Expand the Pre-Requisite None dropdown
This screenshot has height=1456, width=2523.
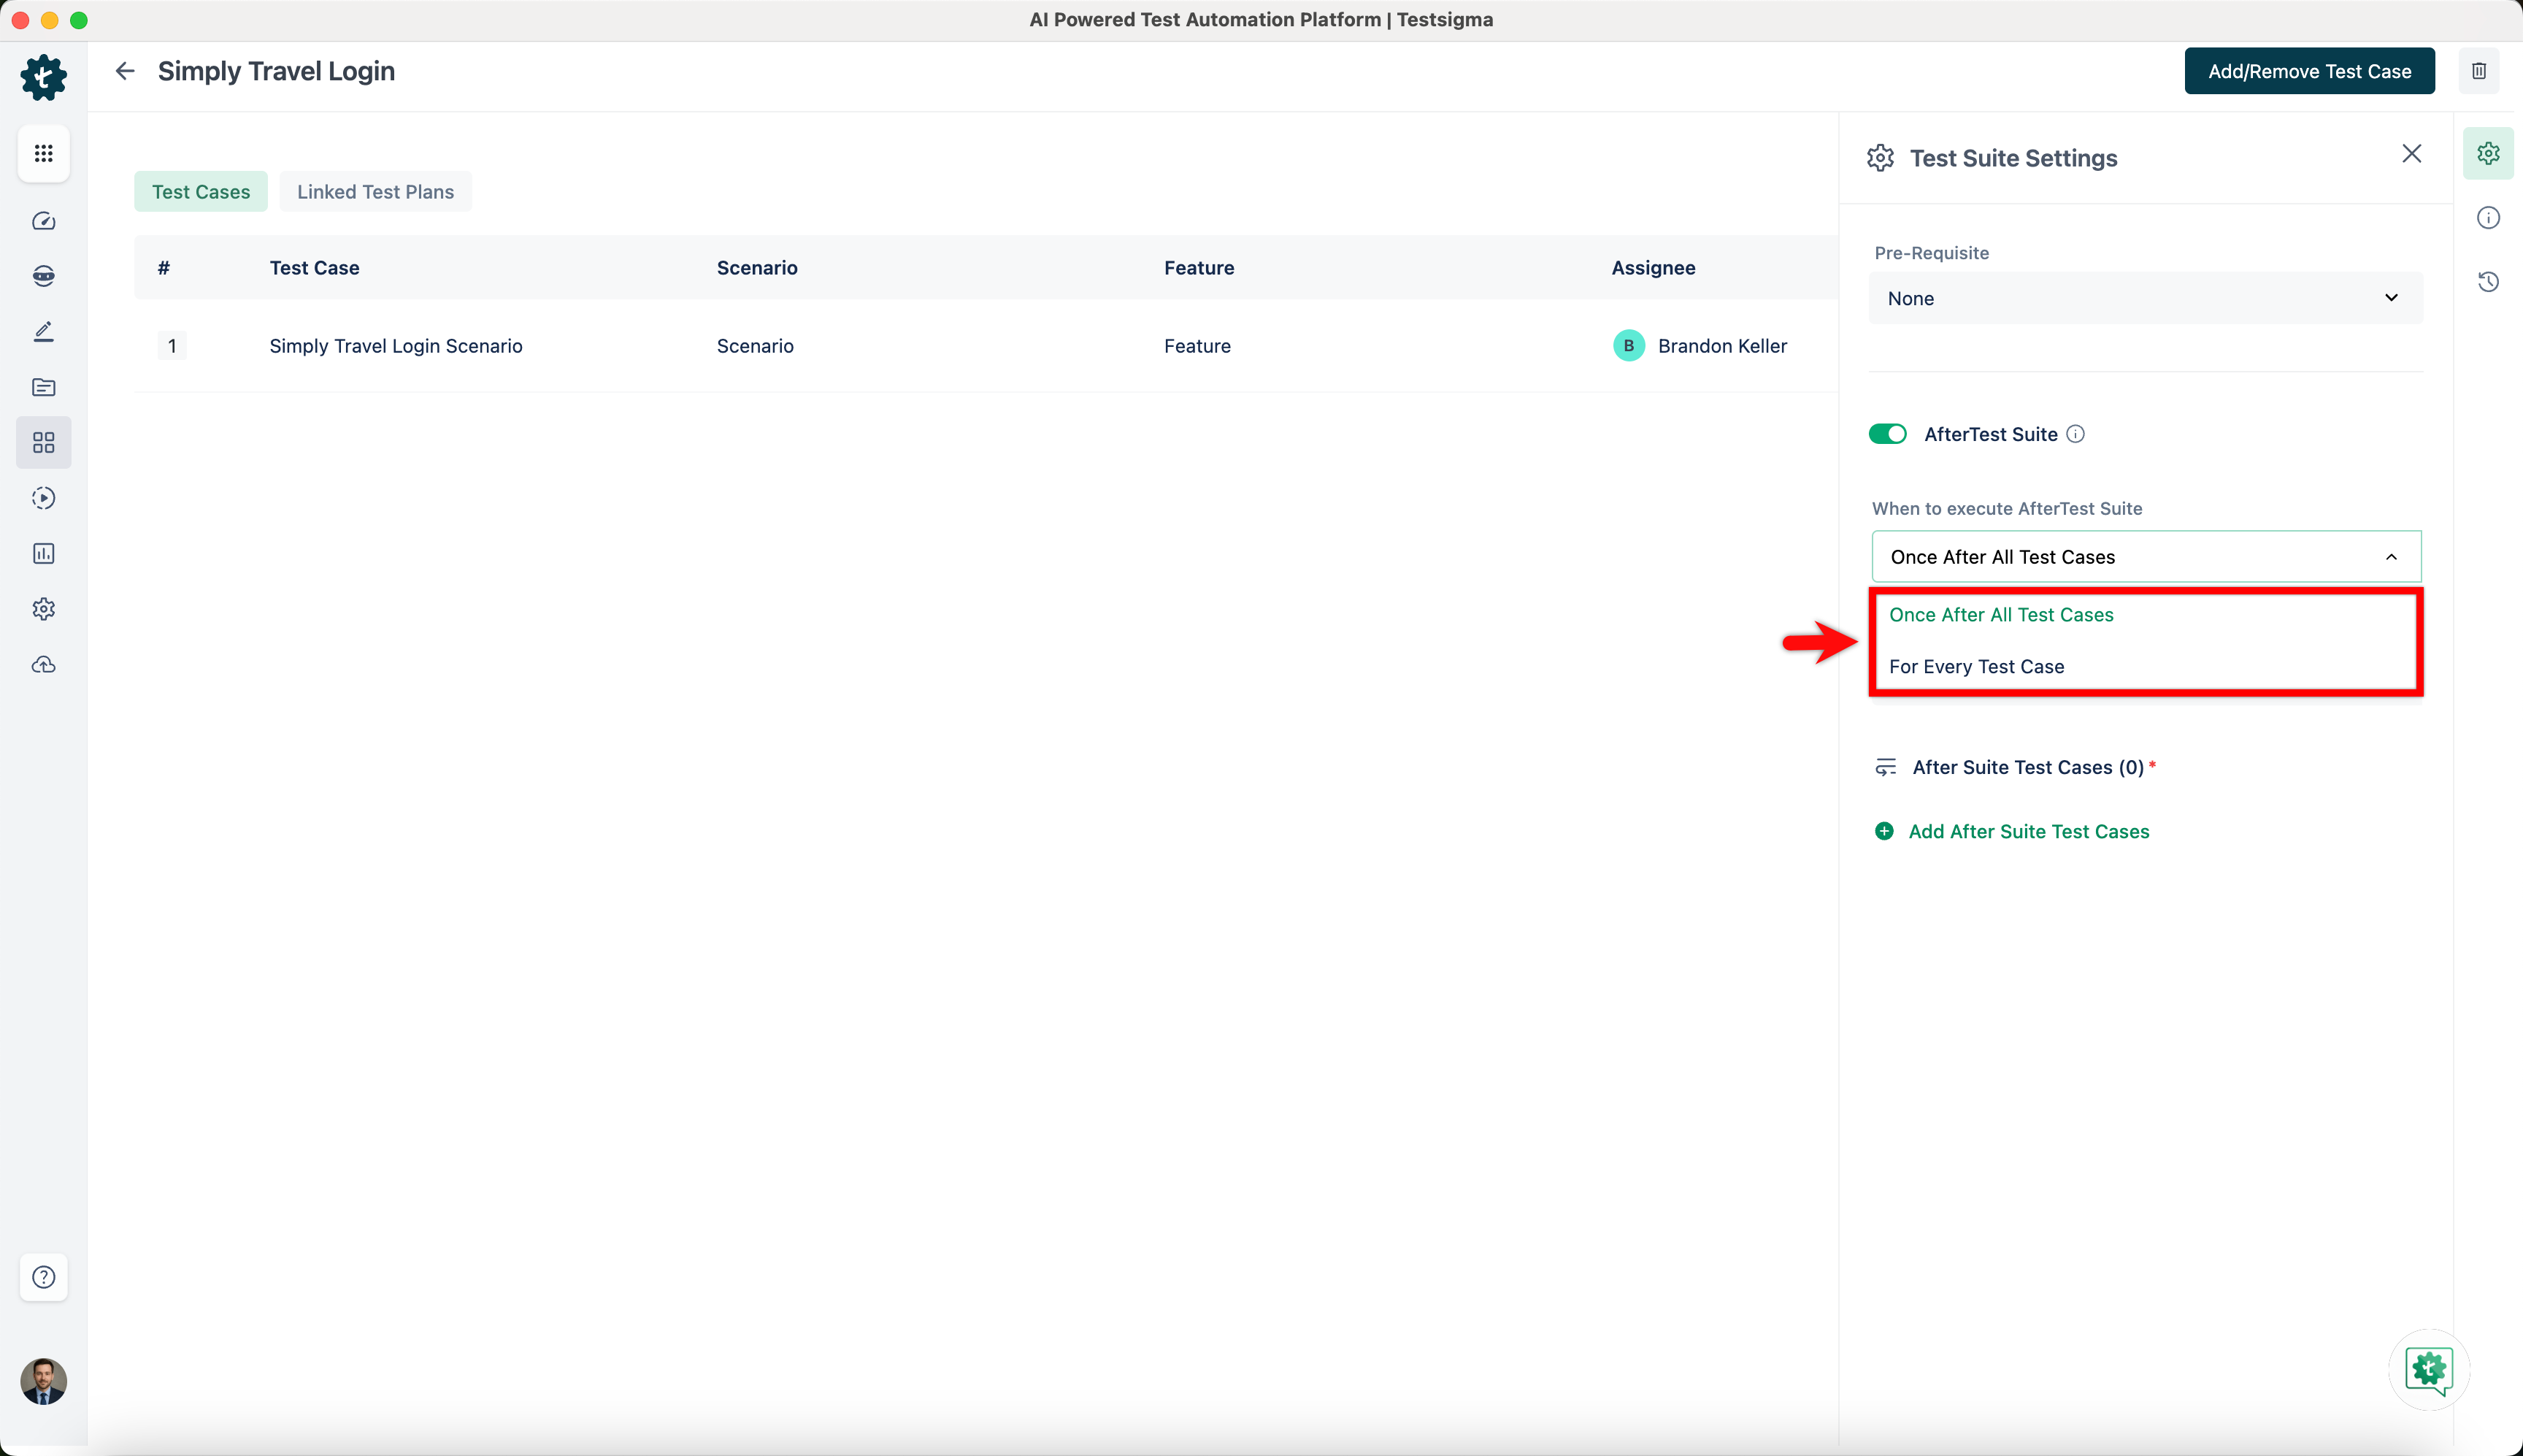click(2145, 298)
